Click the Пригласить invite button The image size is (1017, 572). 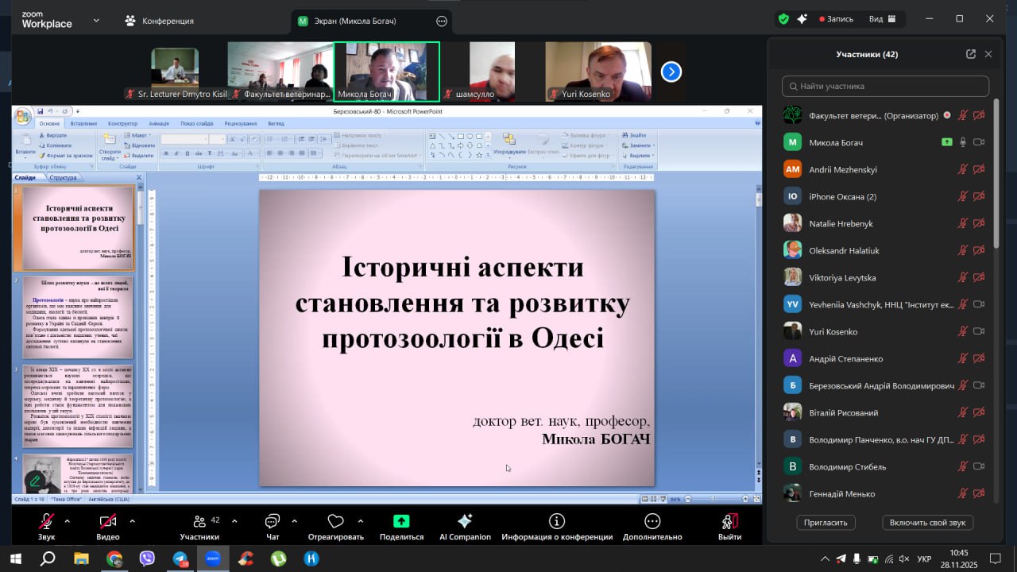click(x=826, y=522)
